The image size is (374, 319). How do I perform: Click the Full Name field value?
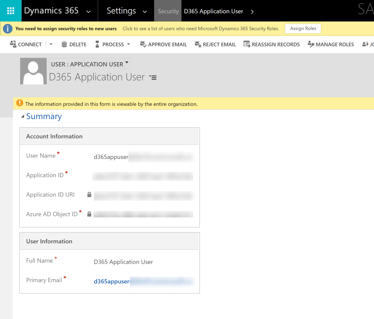[x=123, y=262]
